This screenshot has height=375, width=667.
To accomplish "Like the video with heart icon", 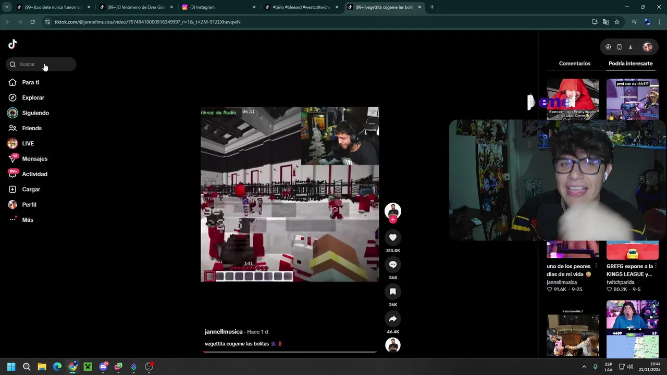I will (x=393, y=238).
